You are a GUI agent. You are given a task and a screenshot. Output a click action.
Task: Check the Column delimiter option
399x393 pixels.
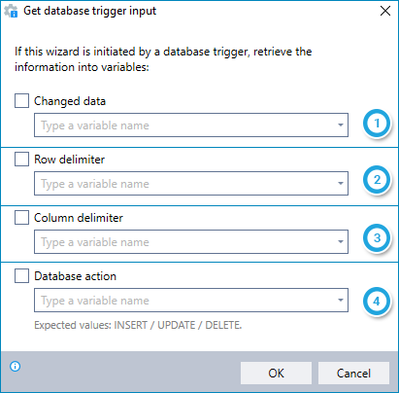pos(21,218)
